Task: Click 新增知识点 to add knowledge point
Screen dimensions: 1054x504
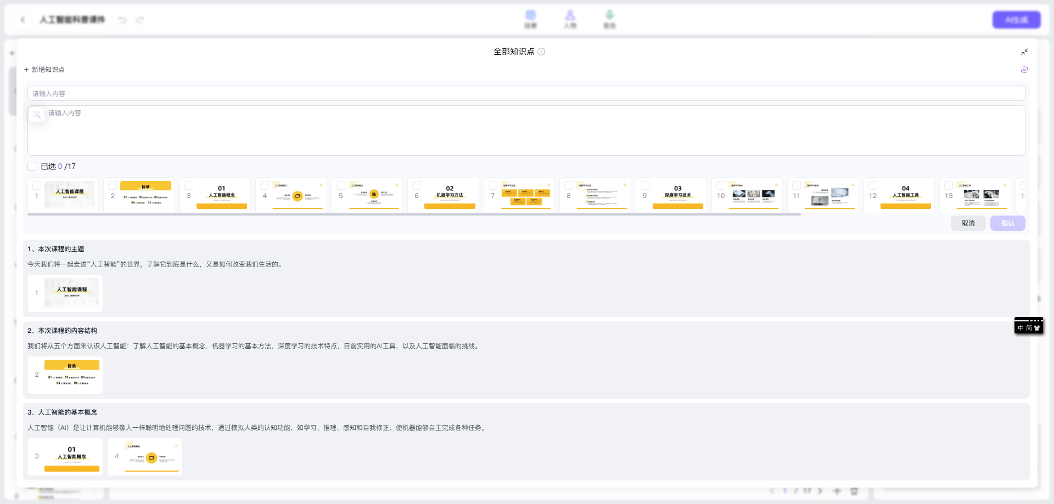Action: 44,70
